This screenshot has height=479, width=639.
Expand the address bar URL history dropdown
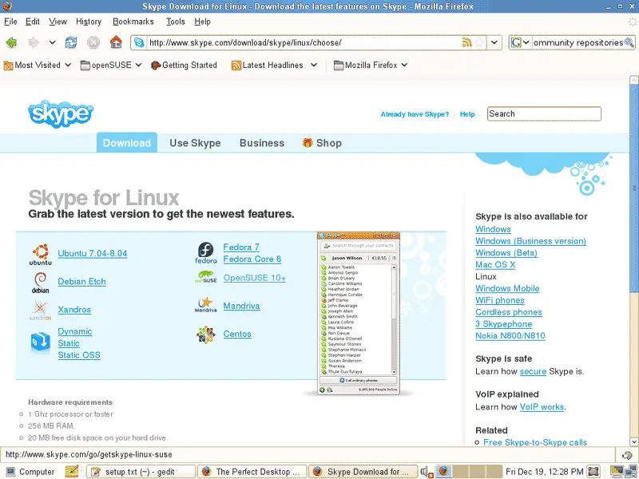click(x=494, y=42)
